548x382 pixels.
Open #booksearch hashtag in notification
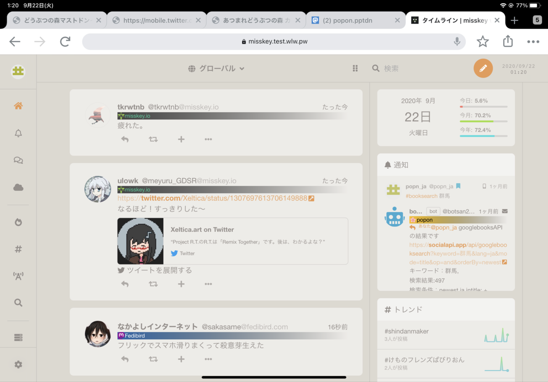point(421,196)
